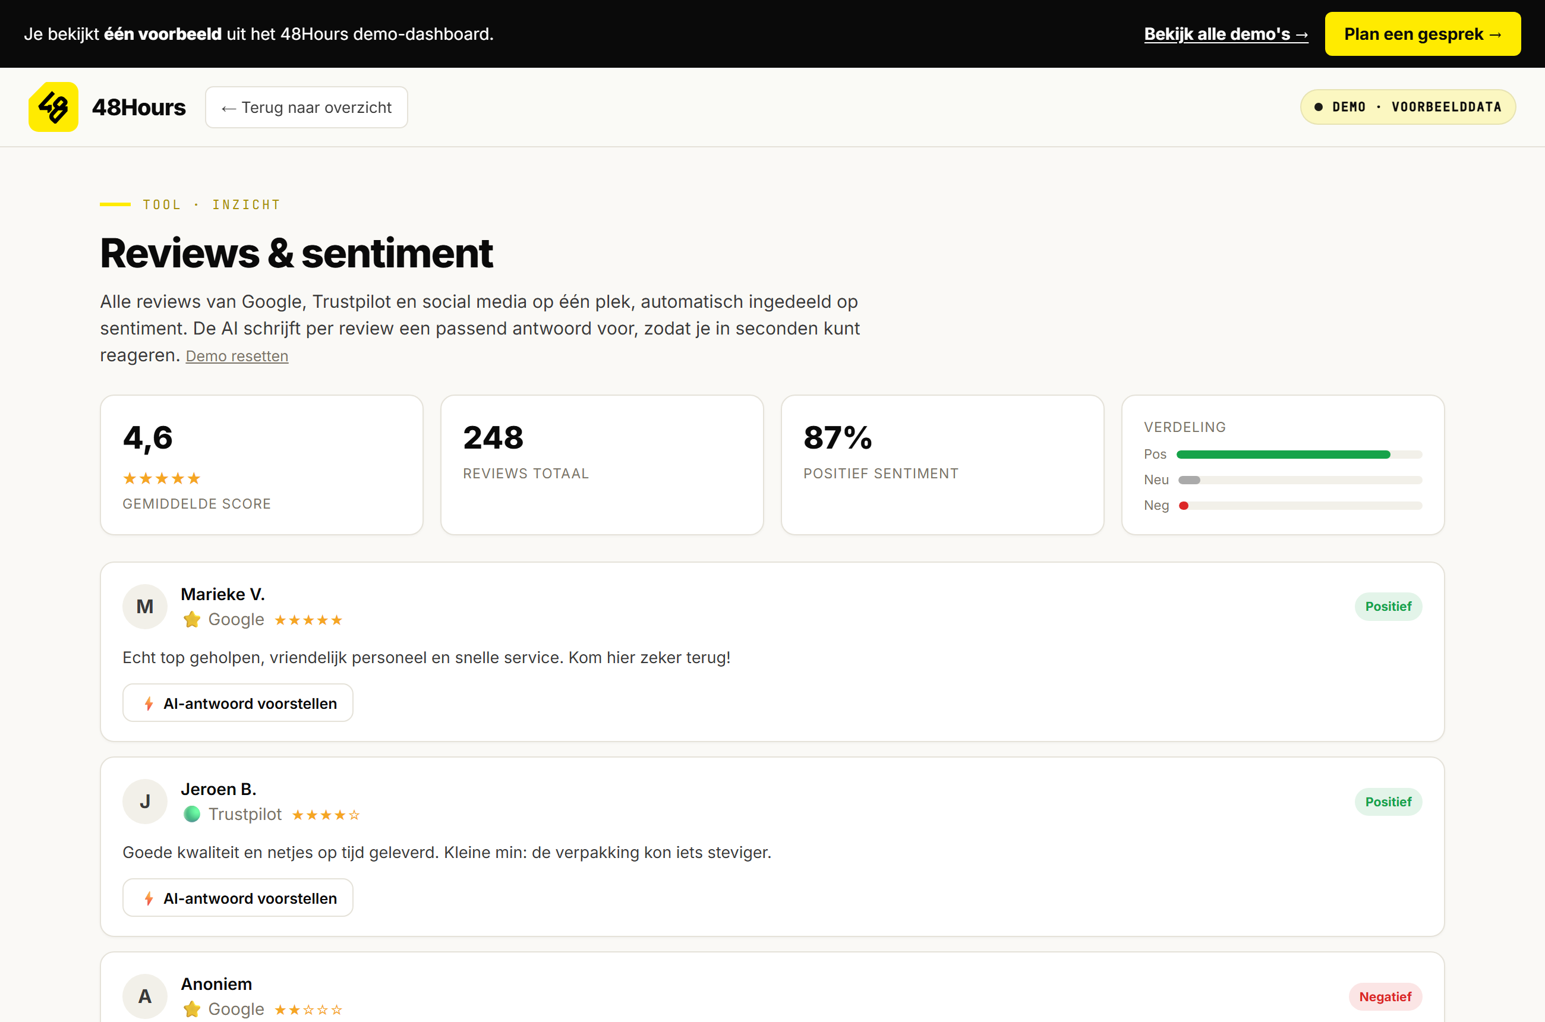Go back via Terug naar overzicht
1545x1022 pixels.
pyautogui.click(x=307, y=108)
